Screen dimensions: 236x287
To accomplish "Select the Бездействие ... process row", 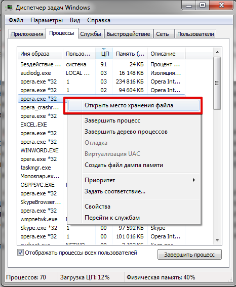I will (x=101, y=64).
